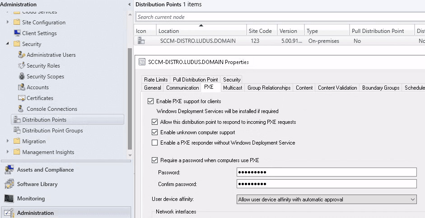Viewport: 425px width, 218px height.
Task: Click the navigation tree scrollbar down arrow
Action: tap(130, 155)
